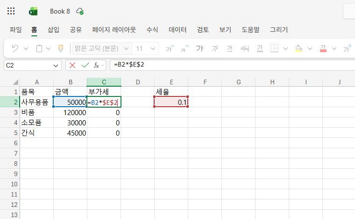This screenshot has height=219, width=355.
Task: Select cell with 사무용품
Action: click(37, 102)
